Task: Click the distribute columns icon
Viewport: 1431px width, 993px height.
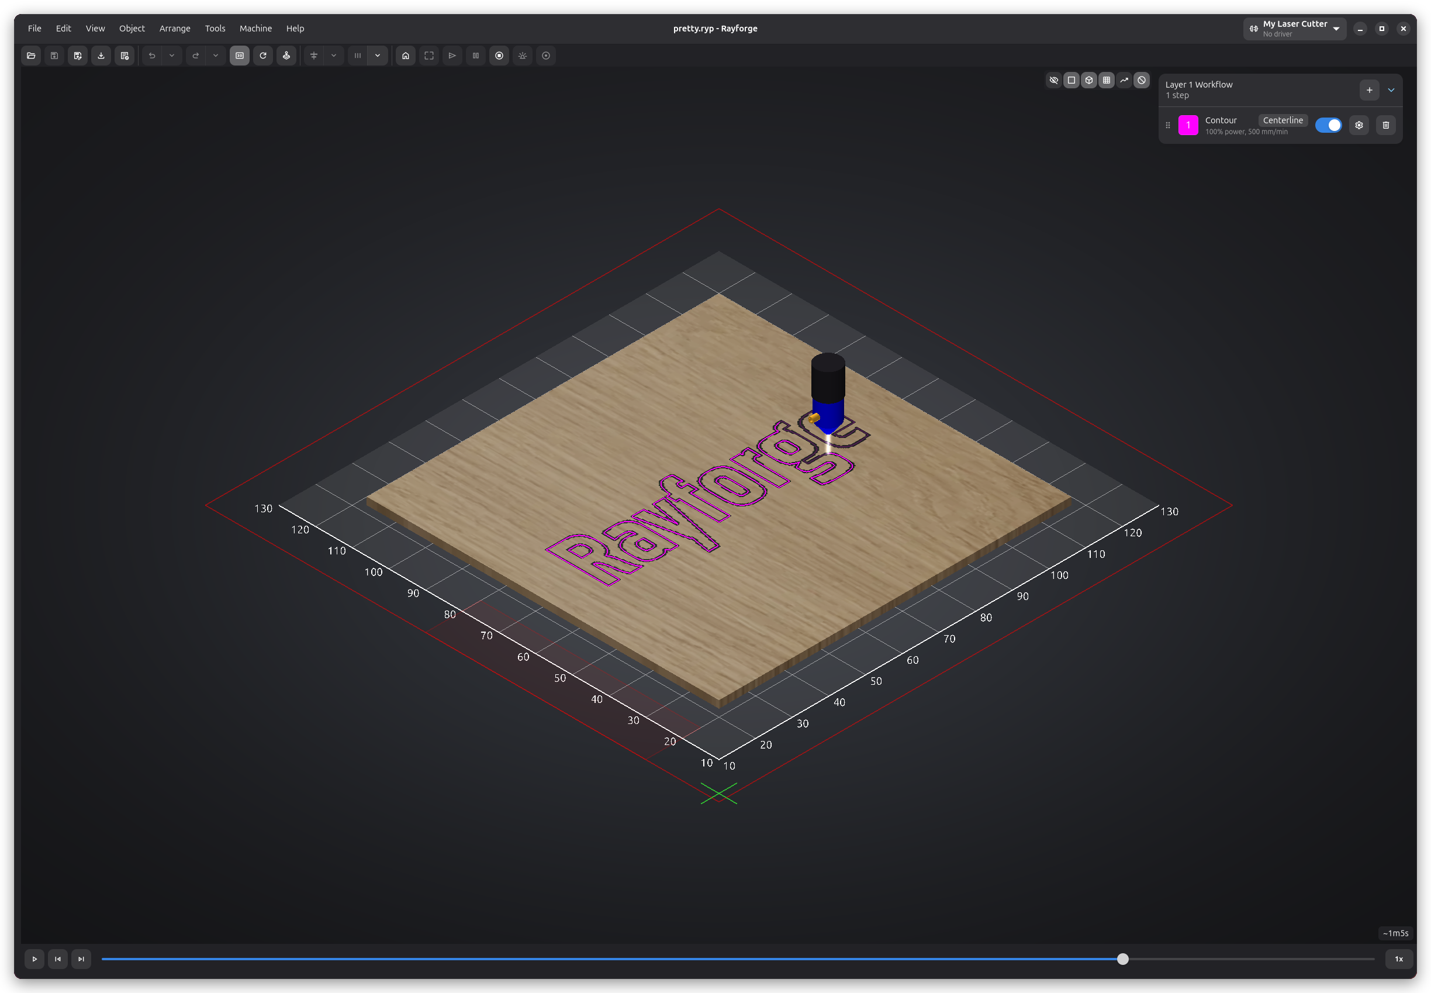Action: point(358,56)
